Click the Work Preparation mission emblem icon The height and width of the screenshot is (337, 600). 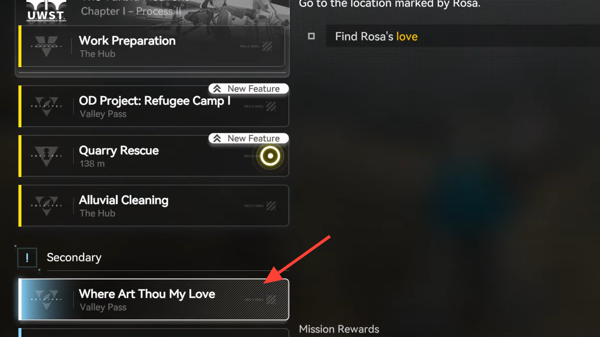[x=46, y=47]
